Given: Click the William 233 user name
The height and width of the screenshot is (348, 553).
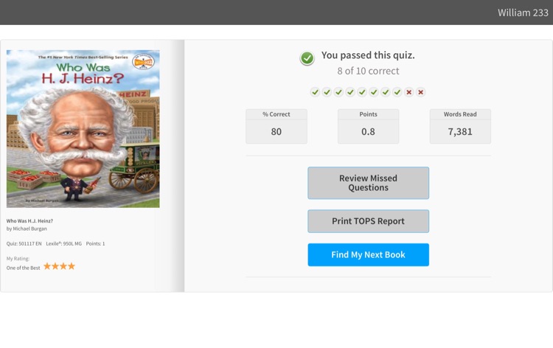Looking at the screenshot, I should [x=523, y=13].
